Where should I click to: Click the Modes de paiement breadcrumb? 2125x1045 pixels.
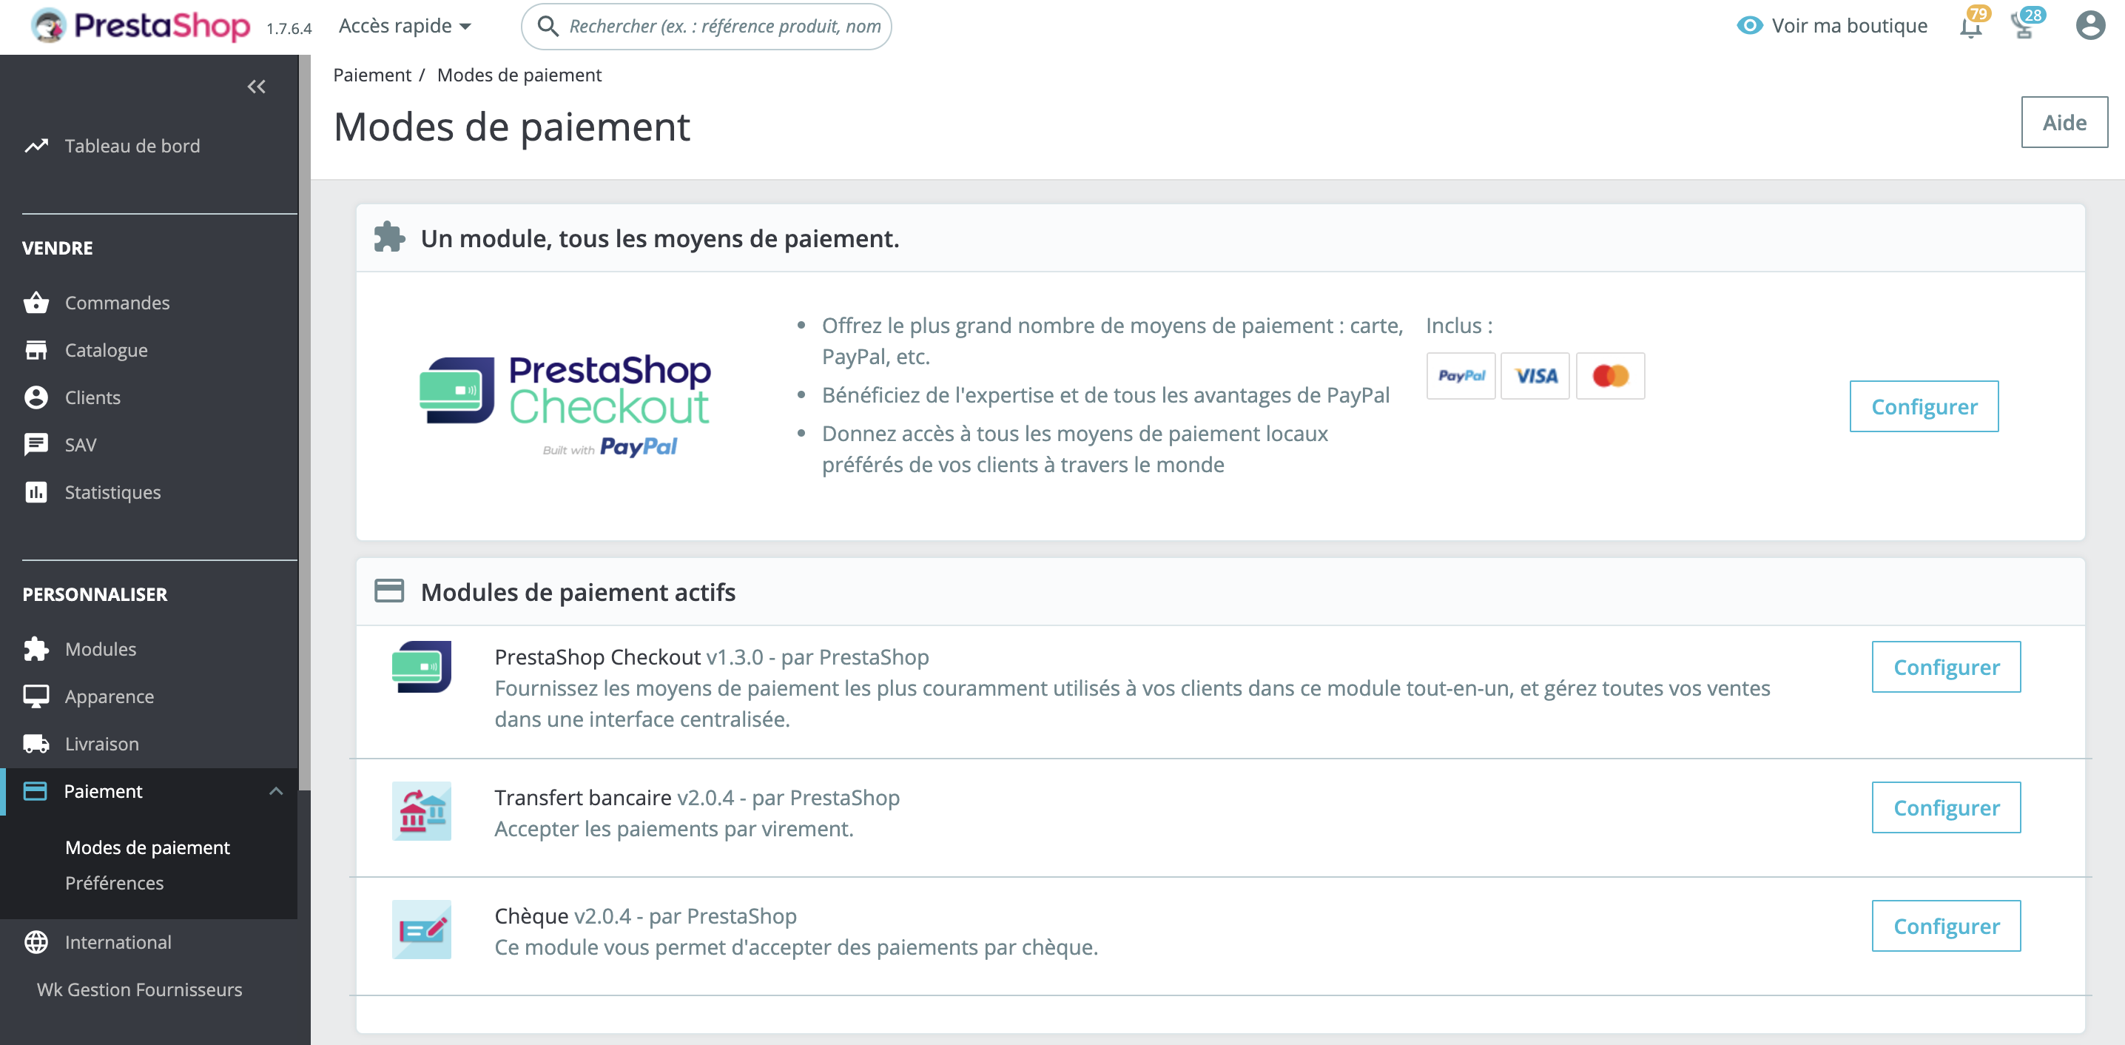click(519, 75)
